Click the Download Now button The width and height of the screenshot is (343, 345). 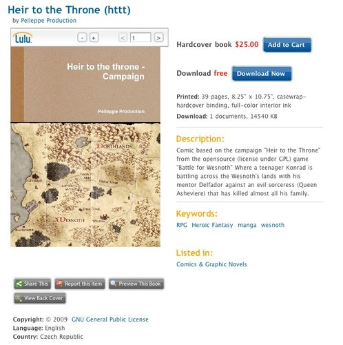pyautogui.click(x=262, y=74)
